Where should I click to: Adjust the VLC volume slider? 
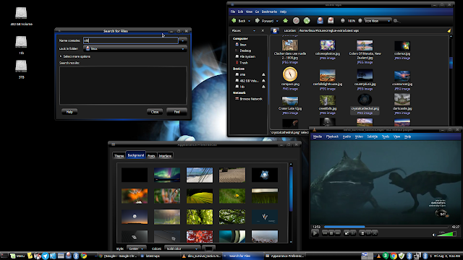pos(447,234)
